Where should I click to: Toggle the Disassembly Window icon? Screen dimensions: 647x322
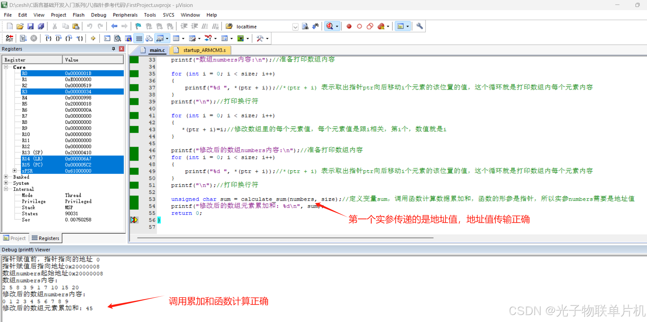118,38
